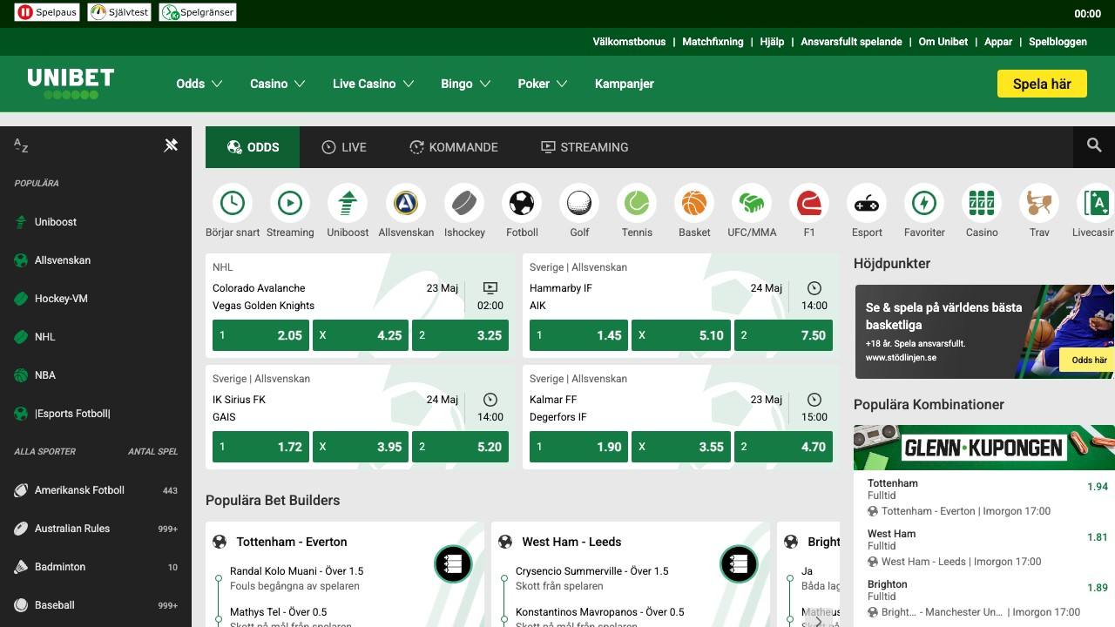
Task: Select the Fotboll ball icon
Action: pyautogui.click(x=522, y=203)
